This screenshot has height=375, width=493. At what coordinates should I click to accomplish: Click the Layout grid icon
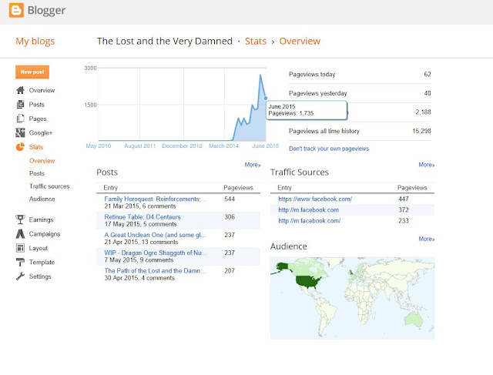click(20, 248)
